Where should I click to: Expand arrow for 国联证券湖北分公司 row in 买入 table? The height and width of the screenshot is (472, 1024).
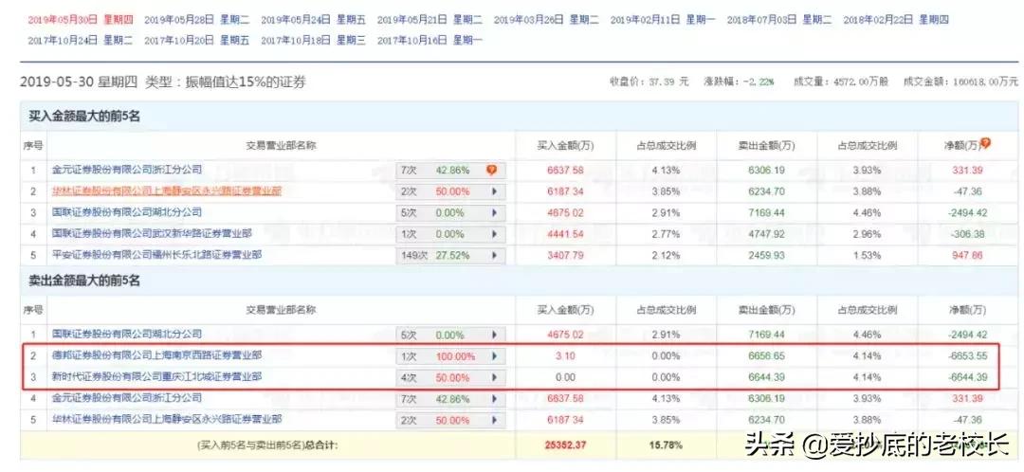[494, 213]
